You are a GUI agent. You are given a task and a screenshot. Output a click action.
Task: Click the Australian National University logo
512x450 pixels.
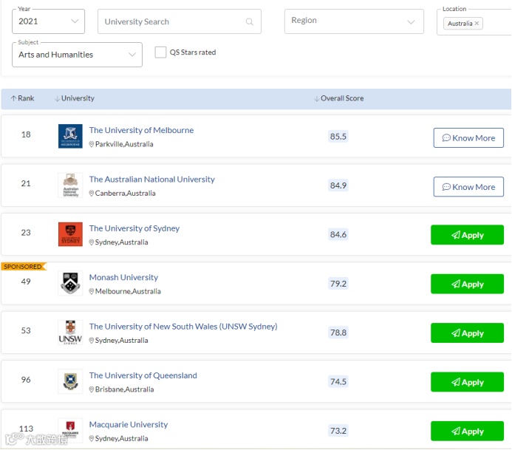pyautogui.click(x=70, y=185)
